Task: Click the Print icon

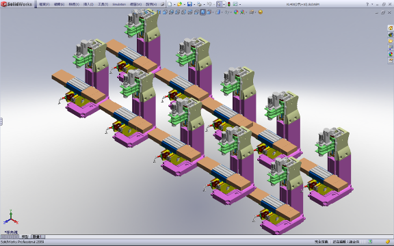Action: (199, 4)
